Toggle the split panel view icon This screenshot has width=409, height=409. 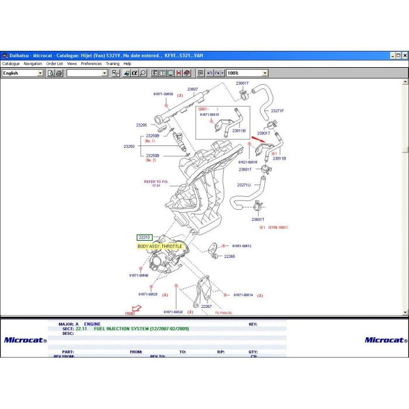[x=154, y=73]
